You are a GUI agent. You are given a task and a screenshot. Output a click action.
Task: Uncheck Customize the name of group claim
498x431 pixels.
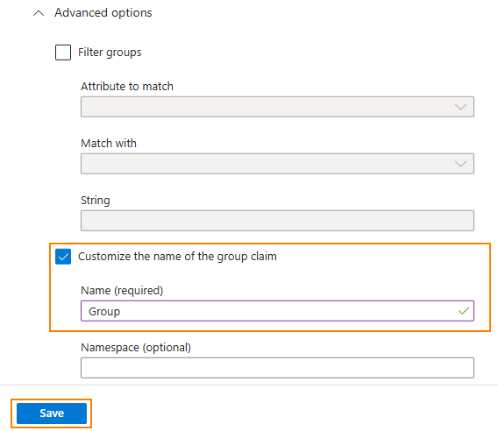pyautogui.click(x=63, y=257)
